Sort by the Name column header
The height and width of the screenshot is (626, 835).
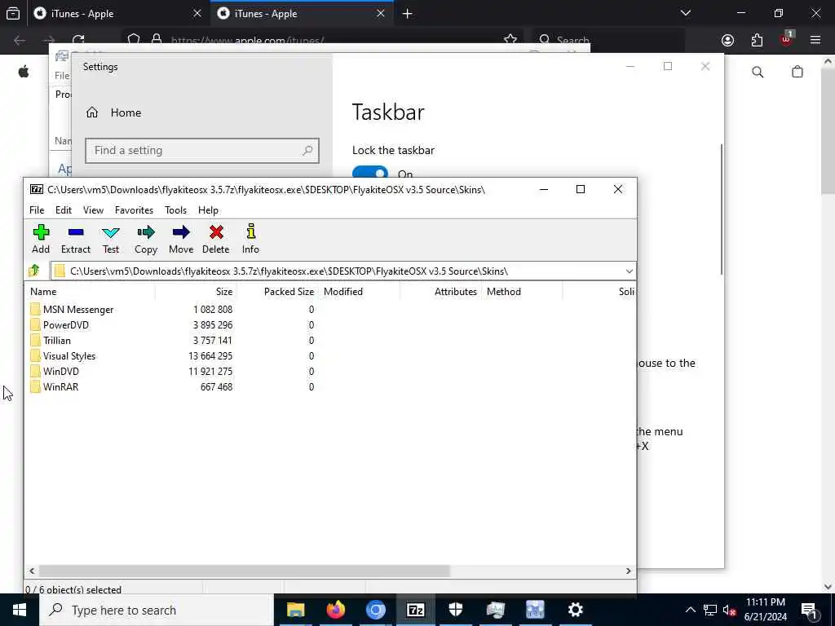pos(90,292)
